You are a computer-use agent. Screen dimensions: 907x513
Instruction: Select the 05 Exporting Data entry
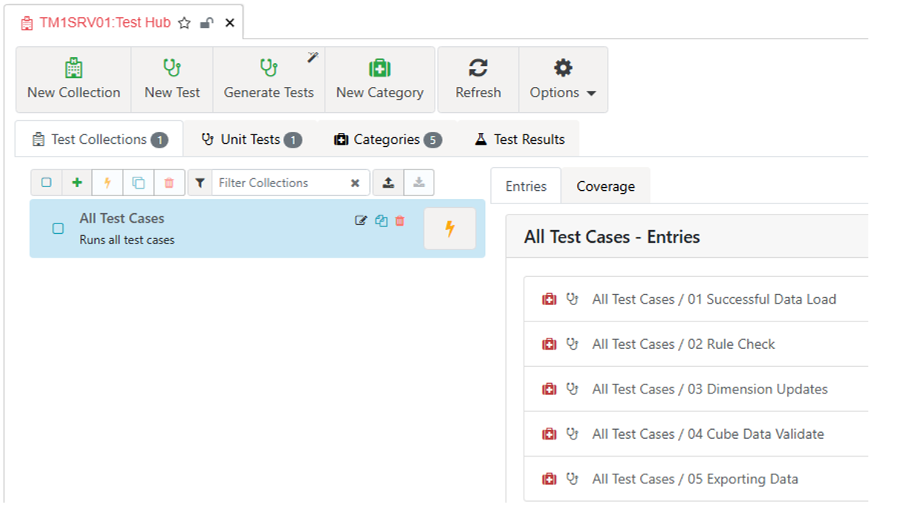click(x=695, y=479)
